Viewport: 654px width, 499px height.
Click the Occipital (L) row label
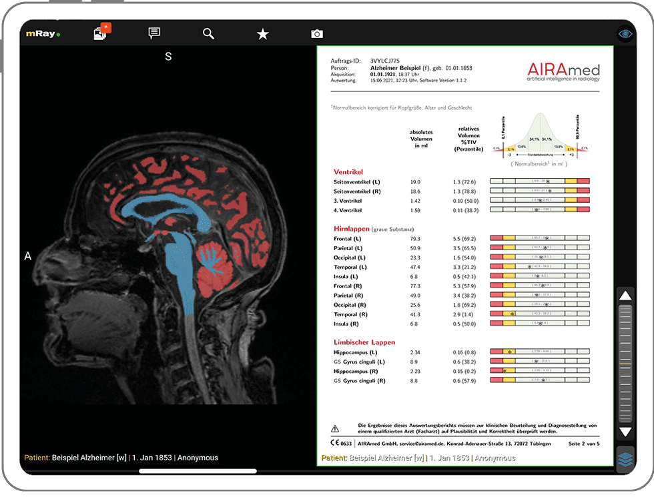350,258
